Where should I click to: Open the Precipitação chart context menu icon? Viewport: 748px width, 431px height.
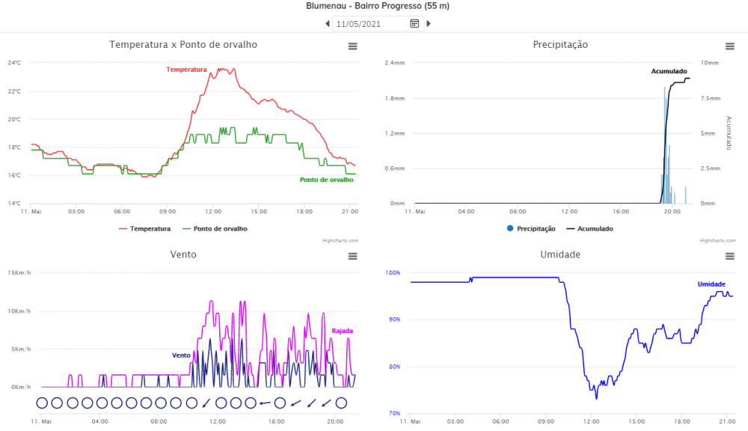[x=730, y=46]
